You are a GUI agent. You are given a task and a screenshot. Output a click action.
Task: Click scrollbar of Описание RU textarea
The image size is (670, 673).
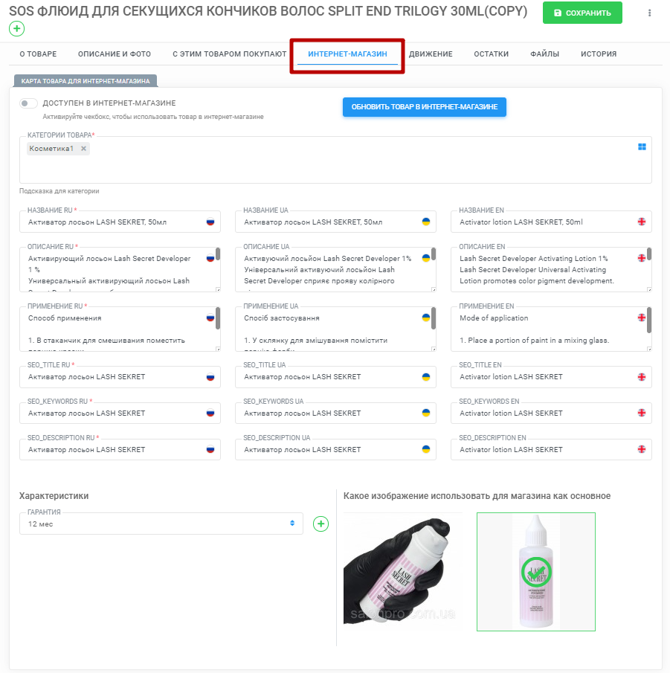coord(218,254)
